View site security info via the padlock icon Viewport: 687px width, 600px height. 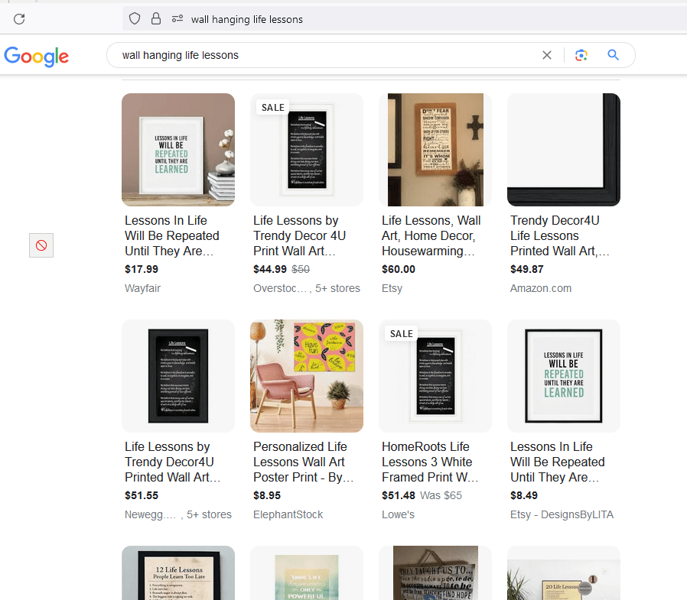pyautogui.click(x=156, y=18)
